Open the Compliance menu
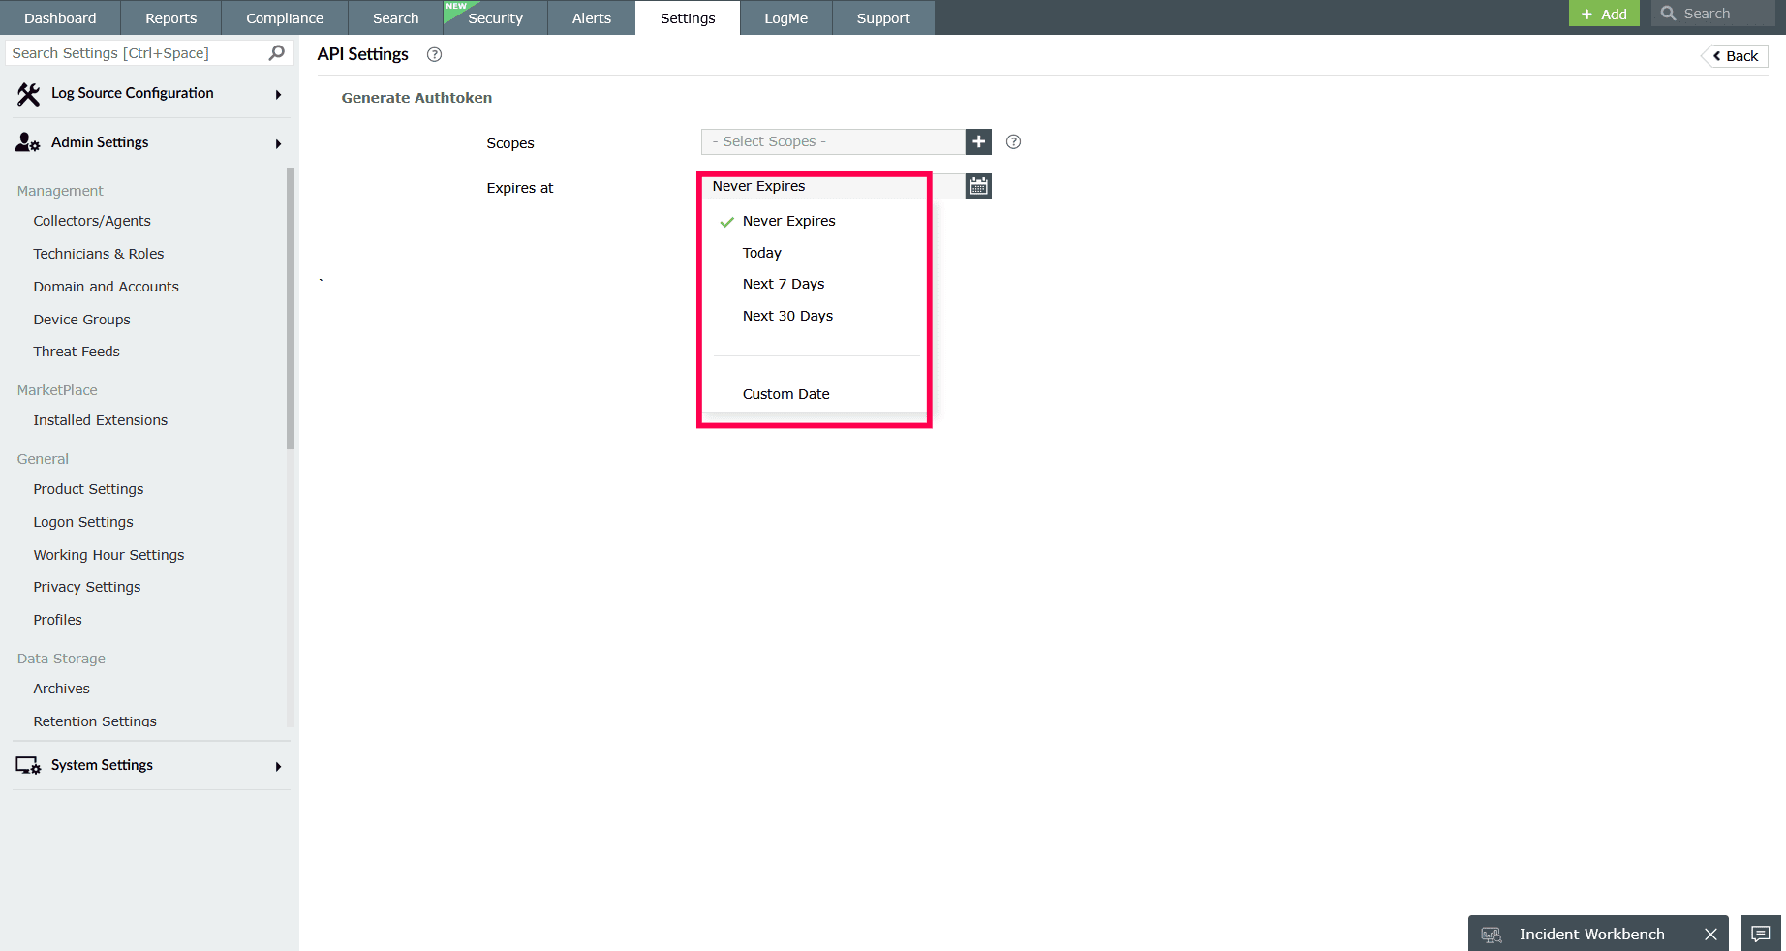Image resolution: width=1786 pixels, height=951 pixels. tap(284, 17)
